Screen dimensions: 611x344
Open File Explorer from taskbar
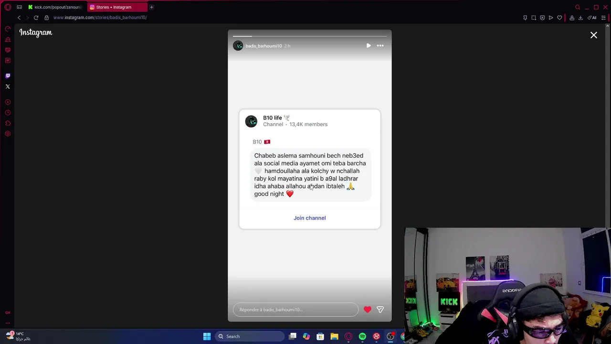coord(334,336)
